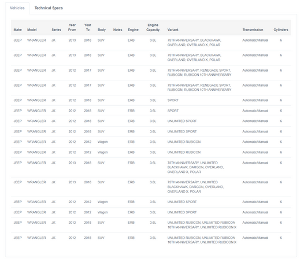Click the first BLACKHAWK, DARGON variant cell
The height and width of the screenshot is (262, 308).
point(195,167)
